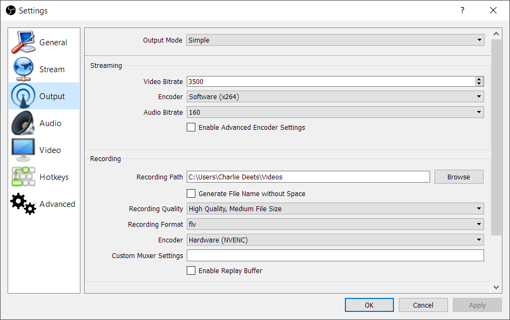The image size is (510, 320).
Task: Decrease Video Bitrate with down stepper arrow
Action: (x=479, y=84)
